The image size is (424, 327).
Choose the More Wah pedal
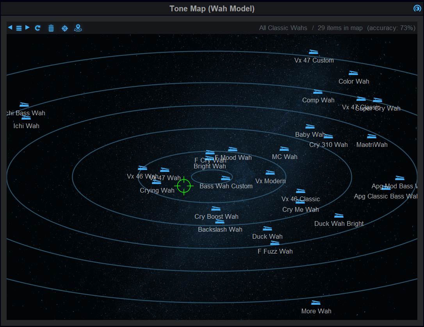point(316,303)
